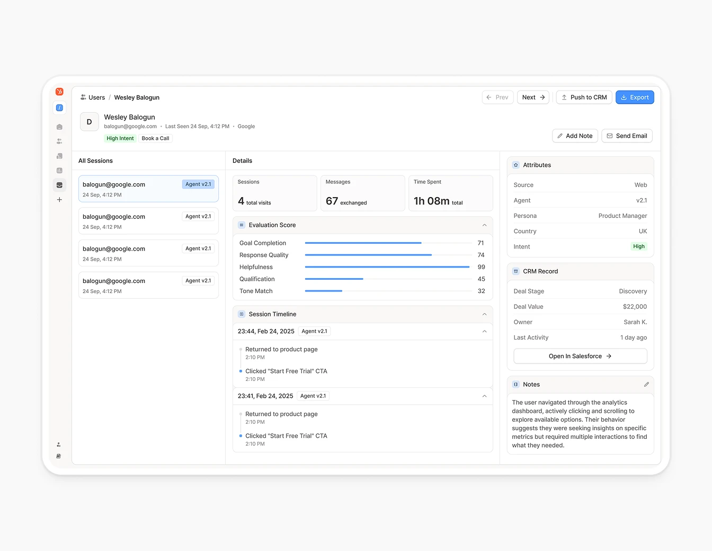This screenshot has height=551, width=712.
Task: Click the Helpfulness score bar
Action: point(387,267)
